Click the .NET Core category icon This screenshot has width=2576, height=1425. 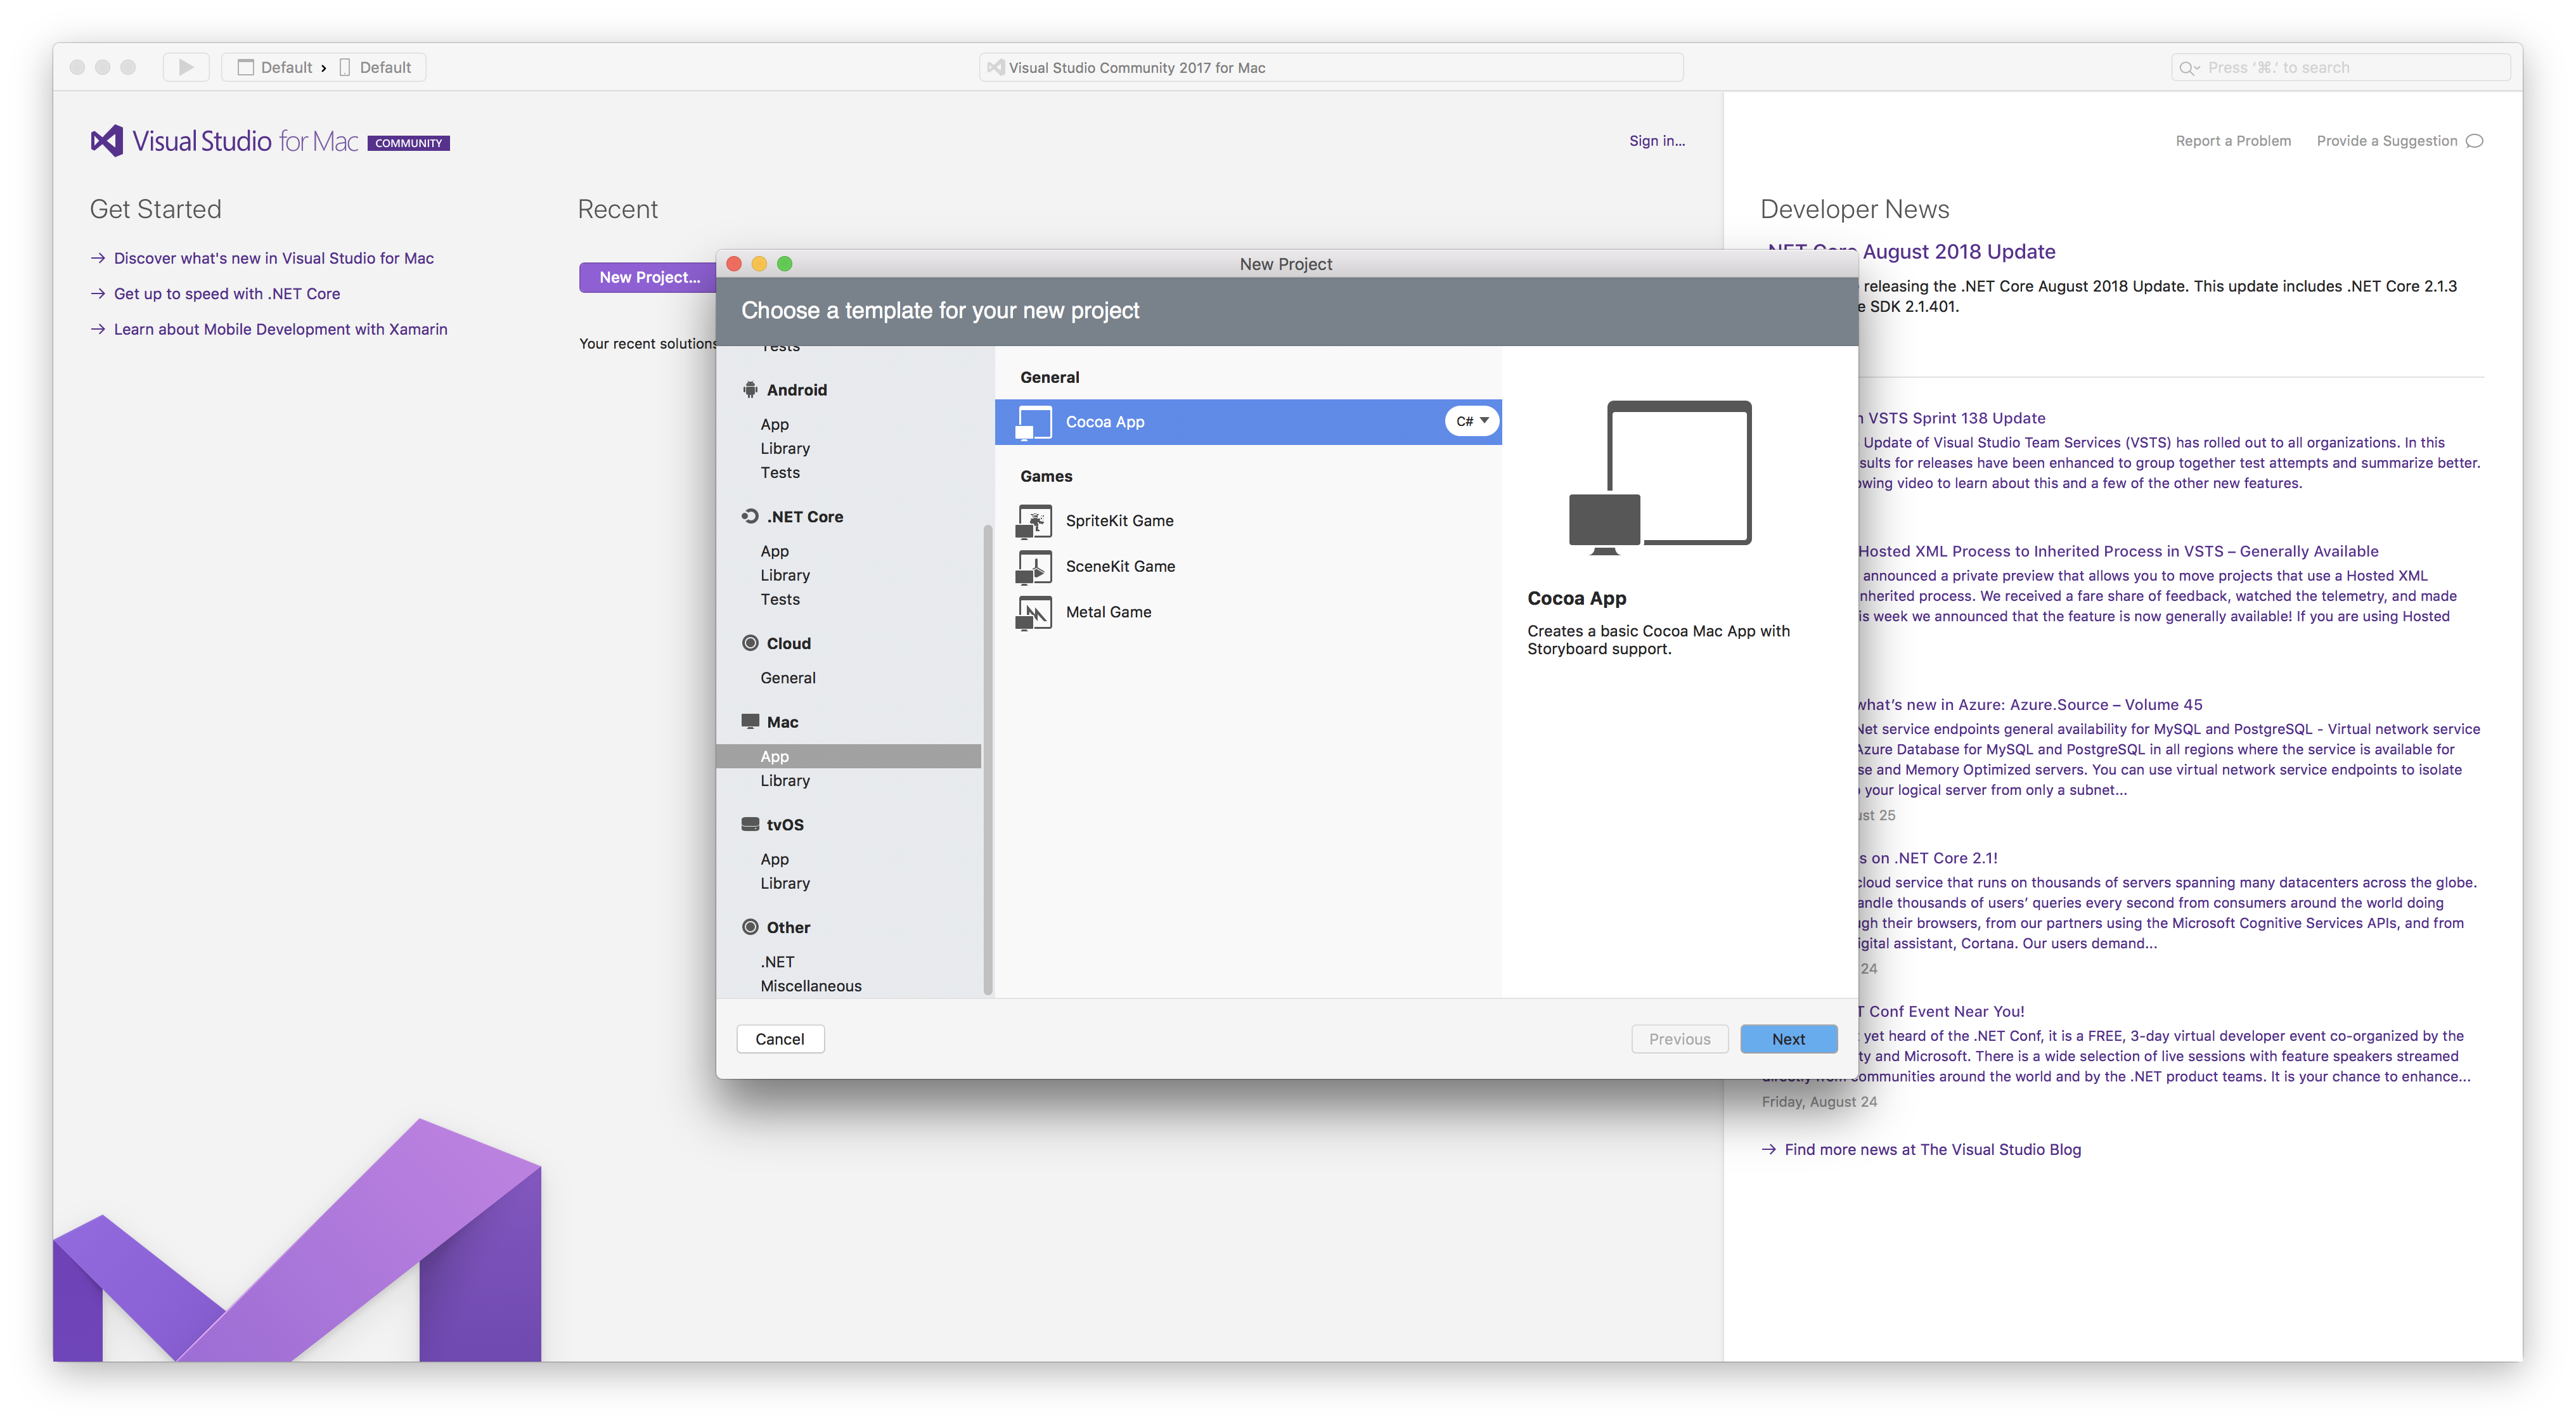pos(750,517)
